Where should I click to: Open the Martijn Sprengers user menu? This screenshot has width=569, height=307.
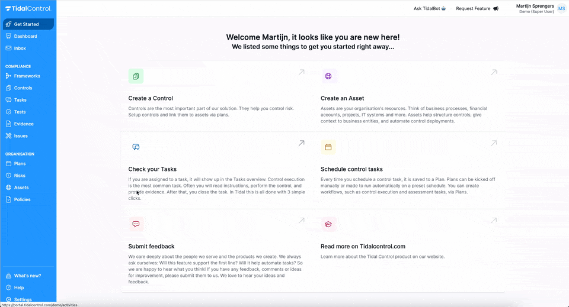coord(535,8)
